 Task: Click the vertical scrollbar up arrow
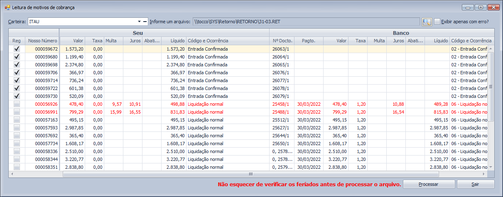491,49
